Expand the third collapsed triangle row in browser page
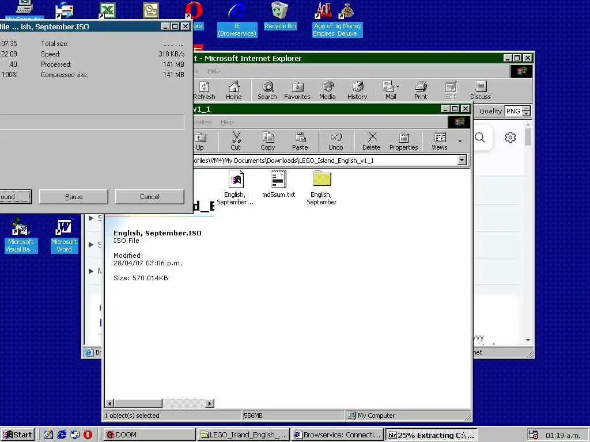 point(91,271)
